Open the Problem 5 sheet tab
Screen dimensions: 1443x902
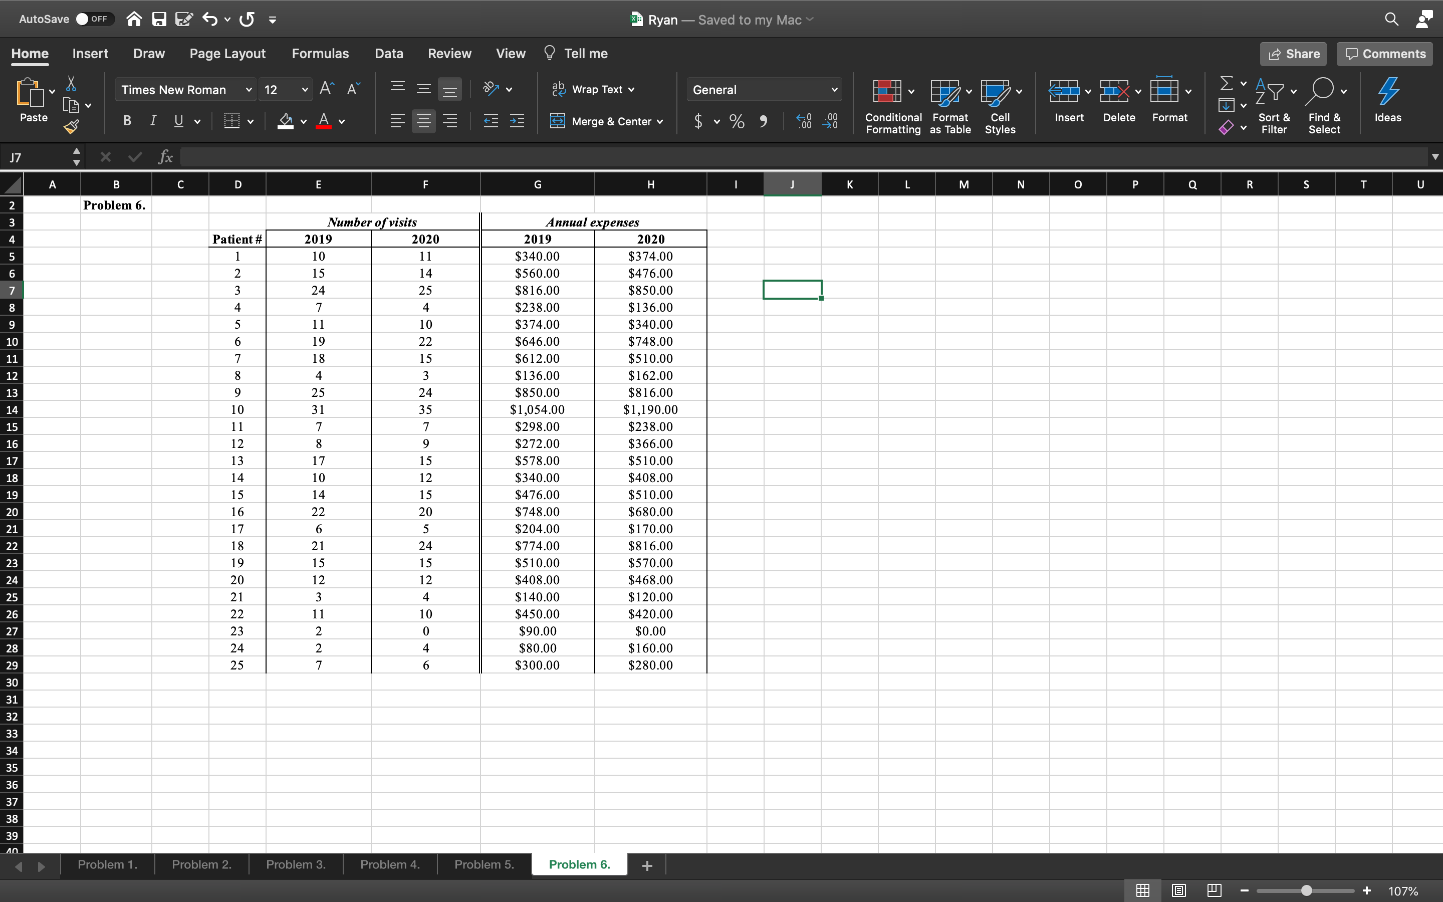484,864
